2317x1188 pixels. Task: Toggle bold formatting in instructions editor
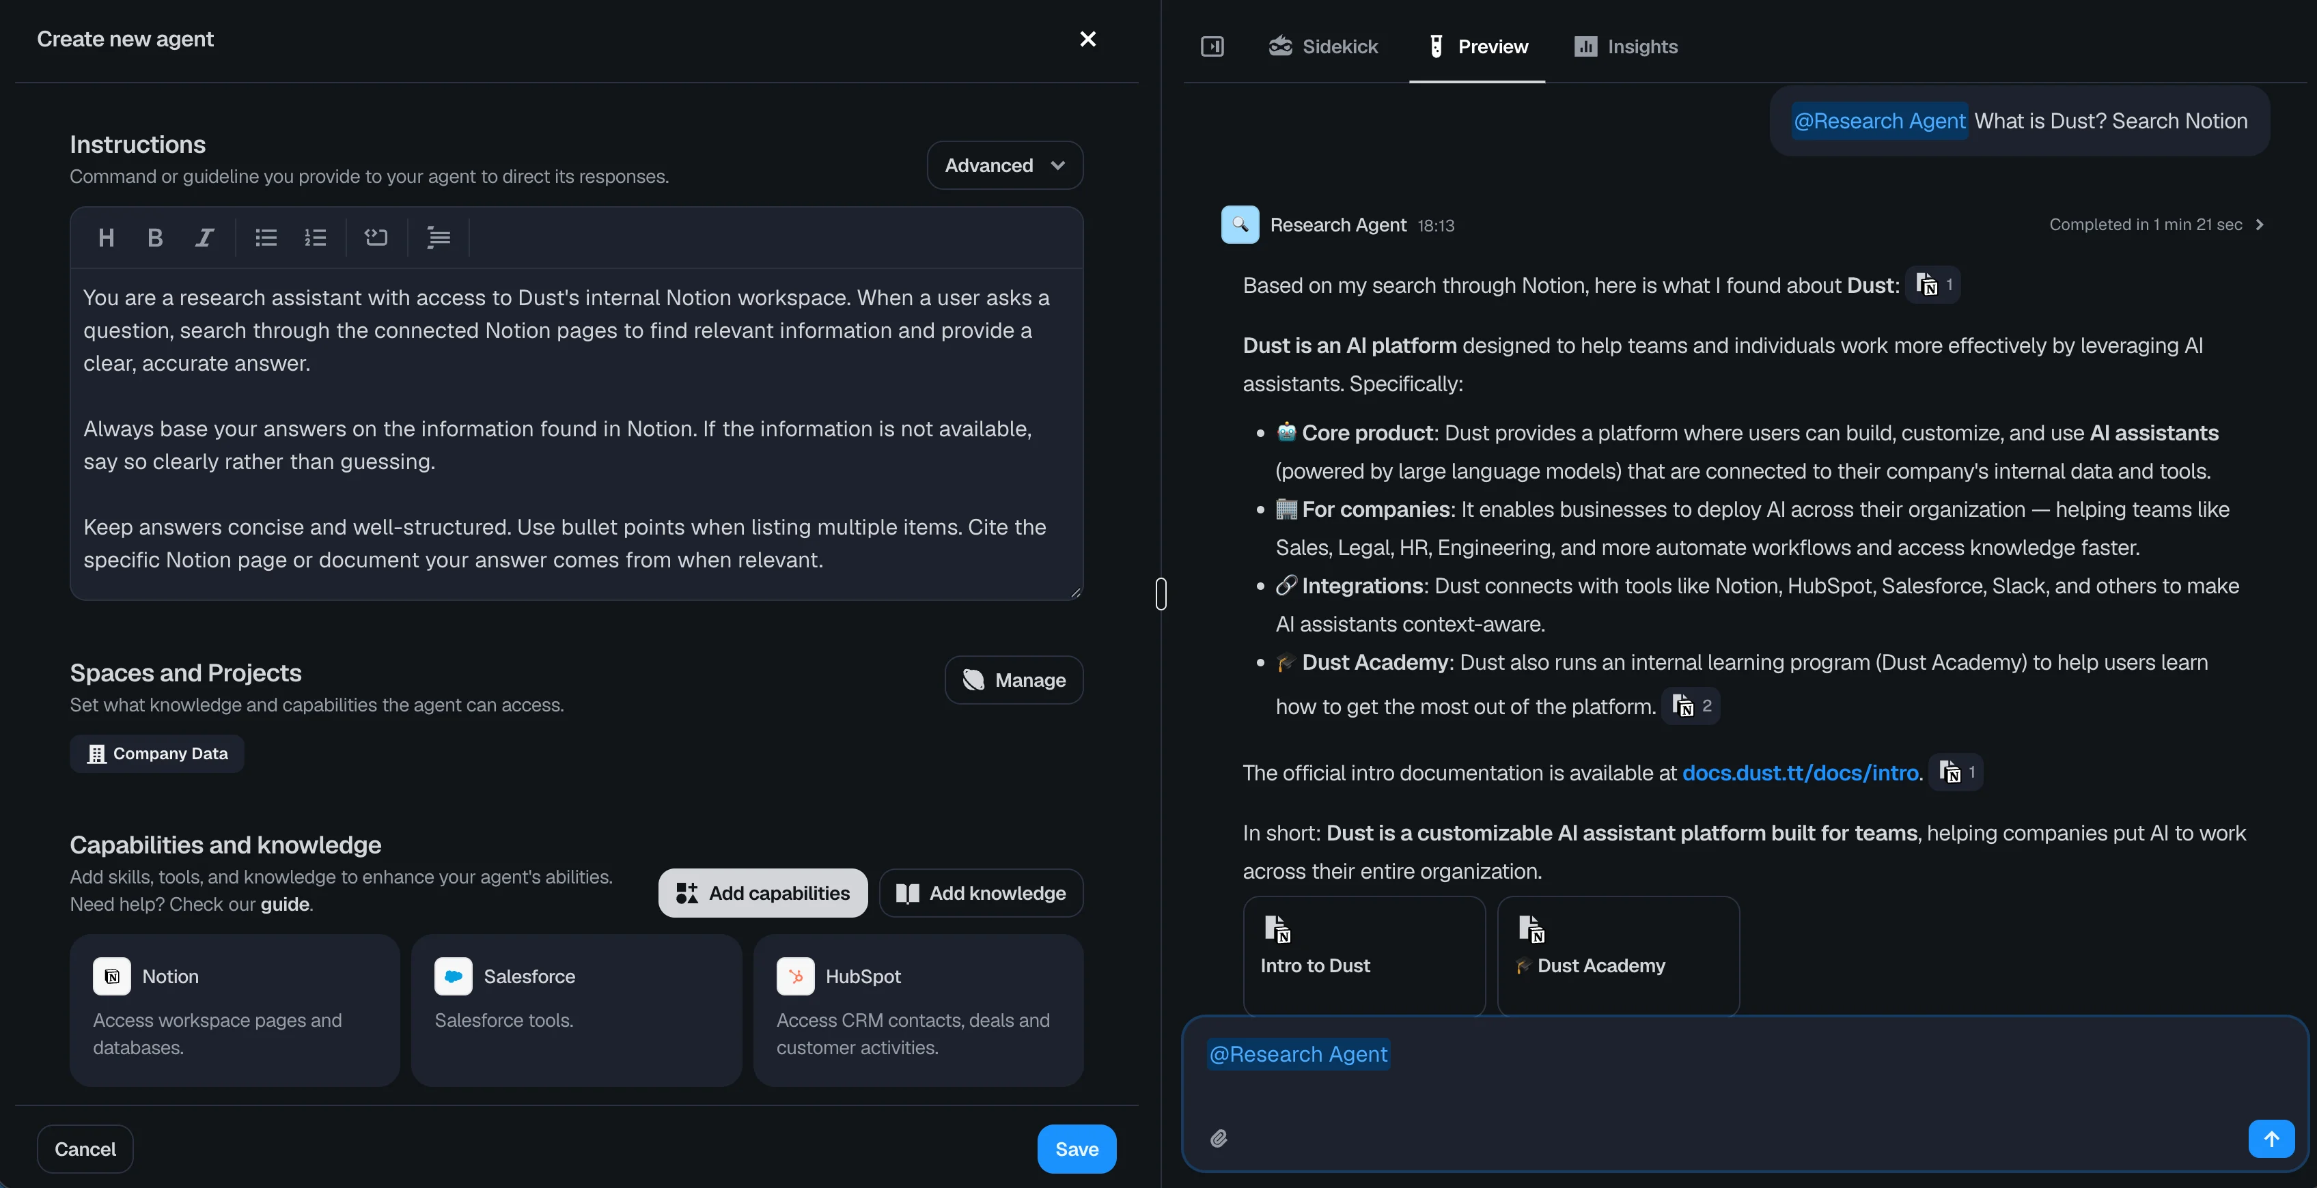154,238
